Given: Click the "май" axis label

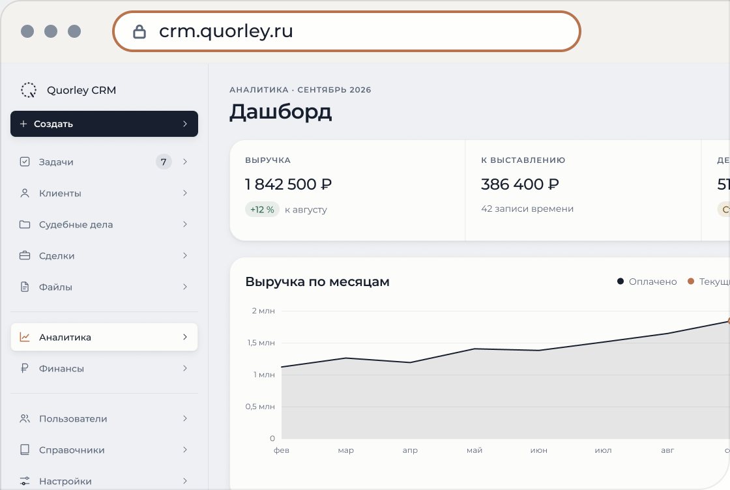Looking at the screenshot, I should (474, 450).
